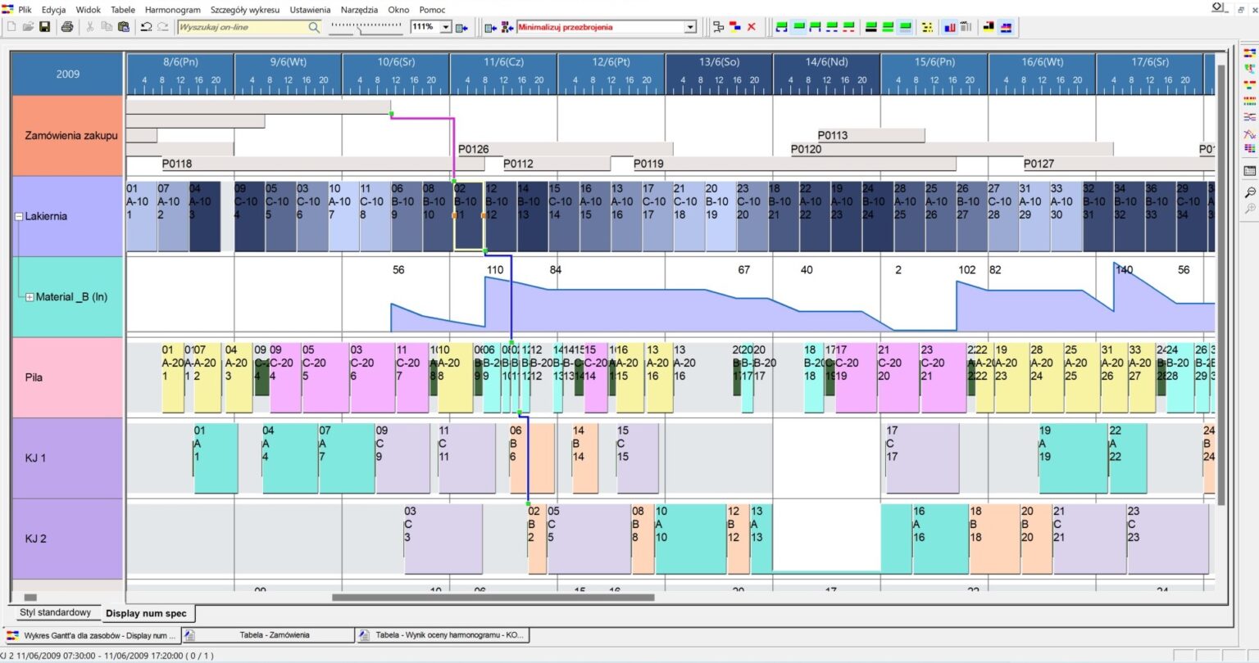Open the folder icon to load file
This screenshot has height=663, width=1259.
point(28,27)
